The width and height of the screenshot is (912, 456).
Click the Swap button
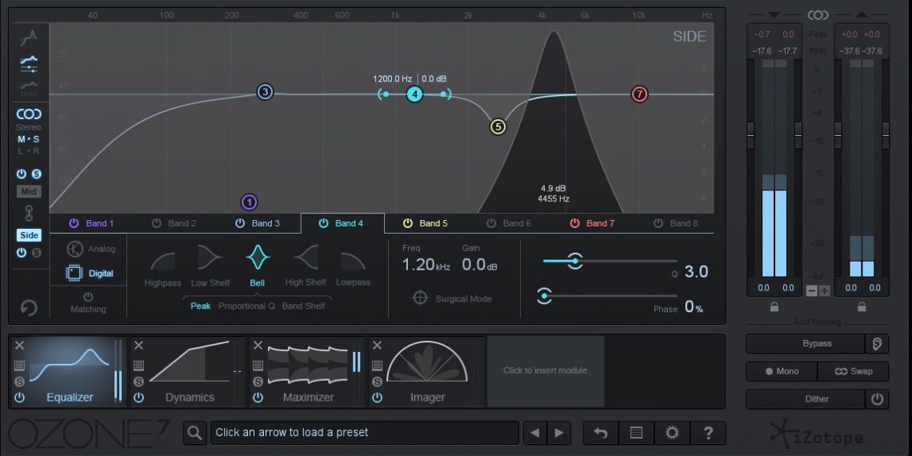coord(854,371)
